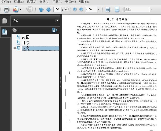Click the page number field showing 354
This screenshot has width=161, height=131.
tap(57, 9)
